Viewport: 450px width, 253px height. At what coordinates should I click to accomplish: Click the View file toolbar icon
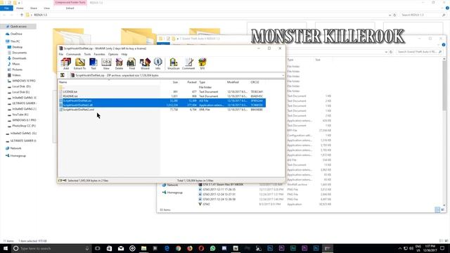pos(106,64)
